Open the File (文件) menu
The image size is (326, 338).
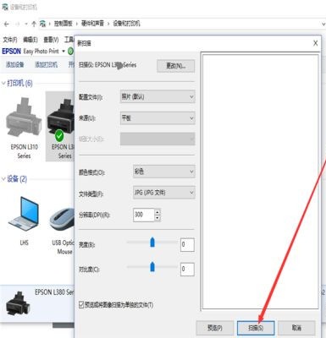coord(10,40)
